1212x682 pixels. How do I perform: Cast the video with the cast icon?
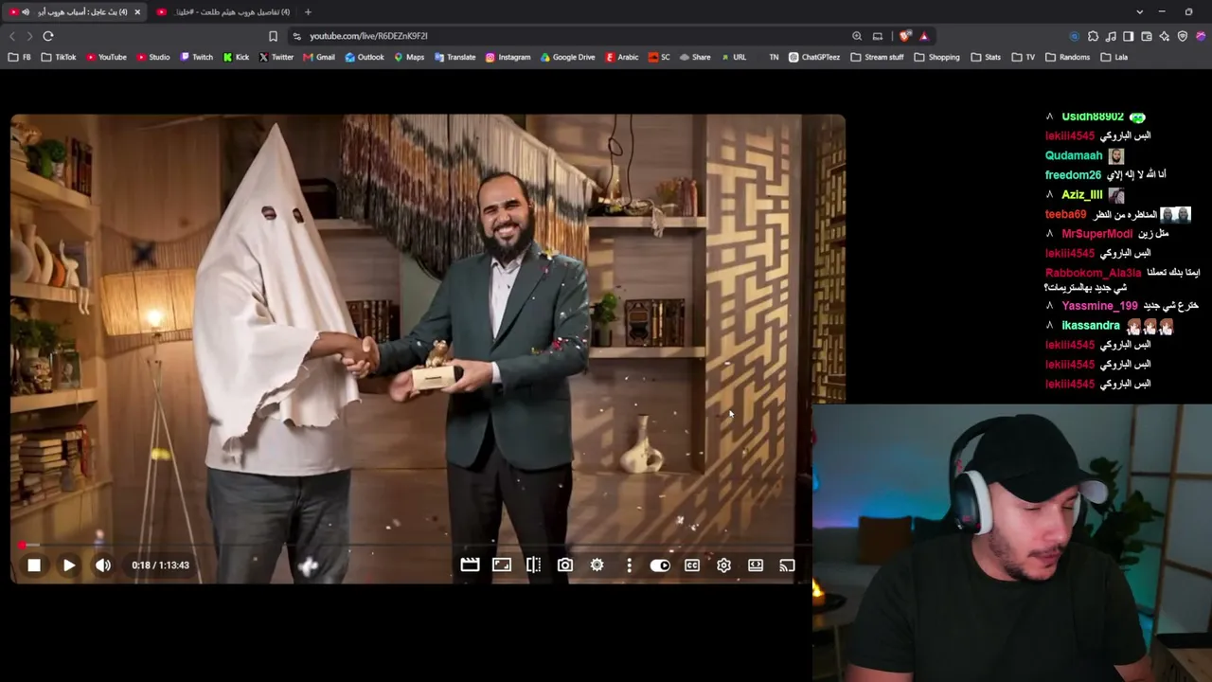coord(787,565)
